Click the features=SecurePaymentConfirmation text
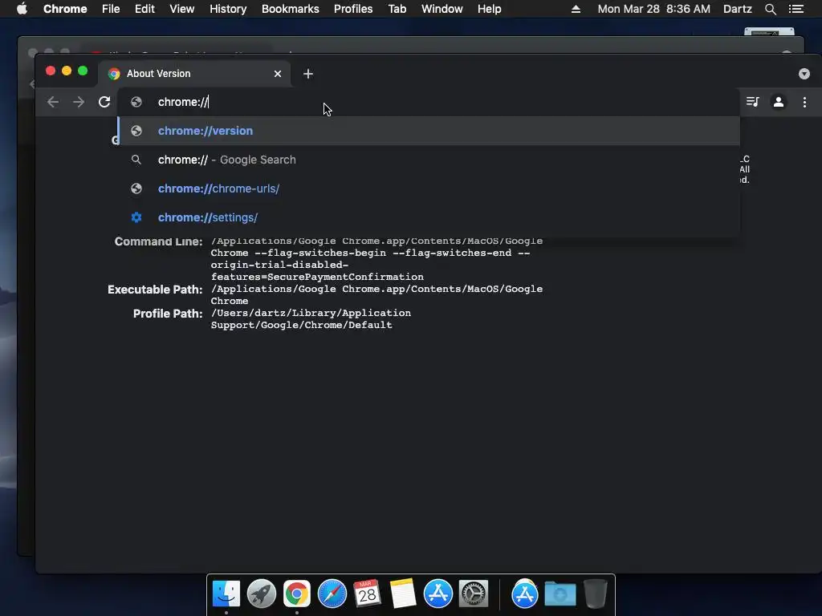Screen dimensions: 822x616 click(317, 277)
